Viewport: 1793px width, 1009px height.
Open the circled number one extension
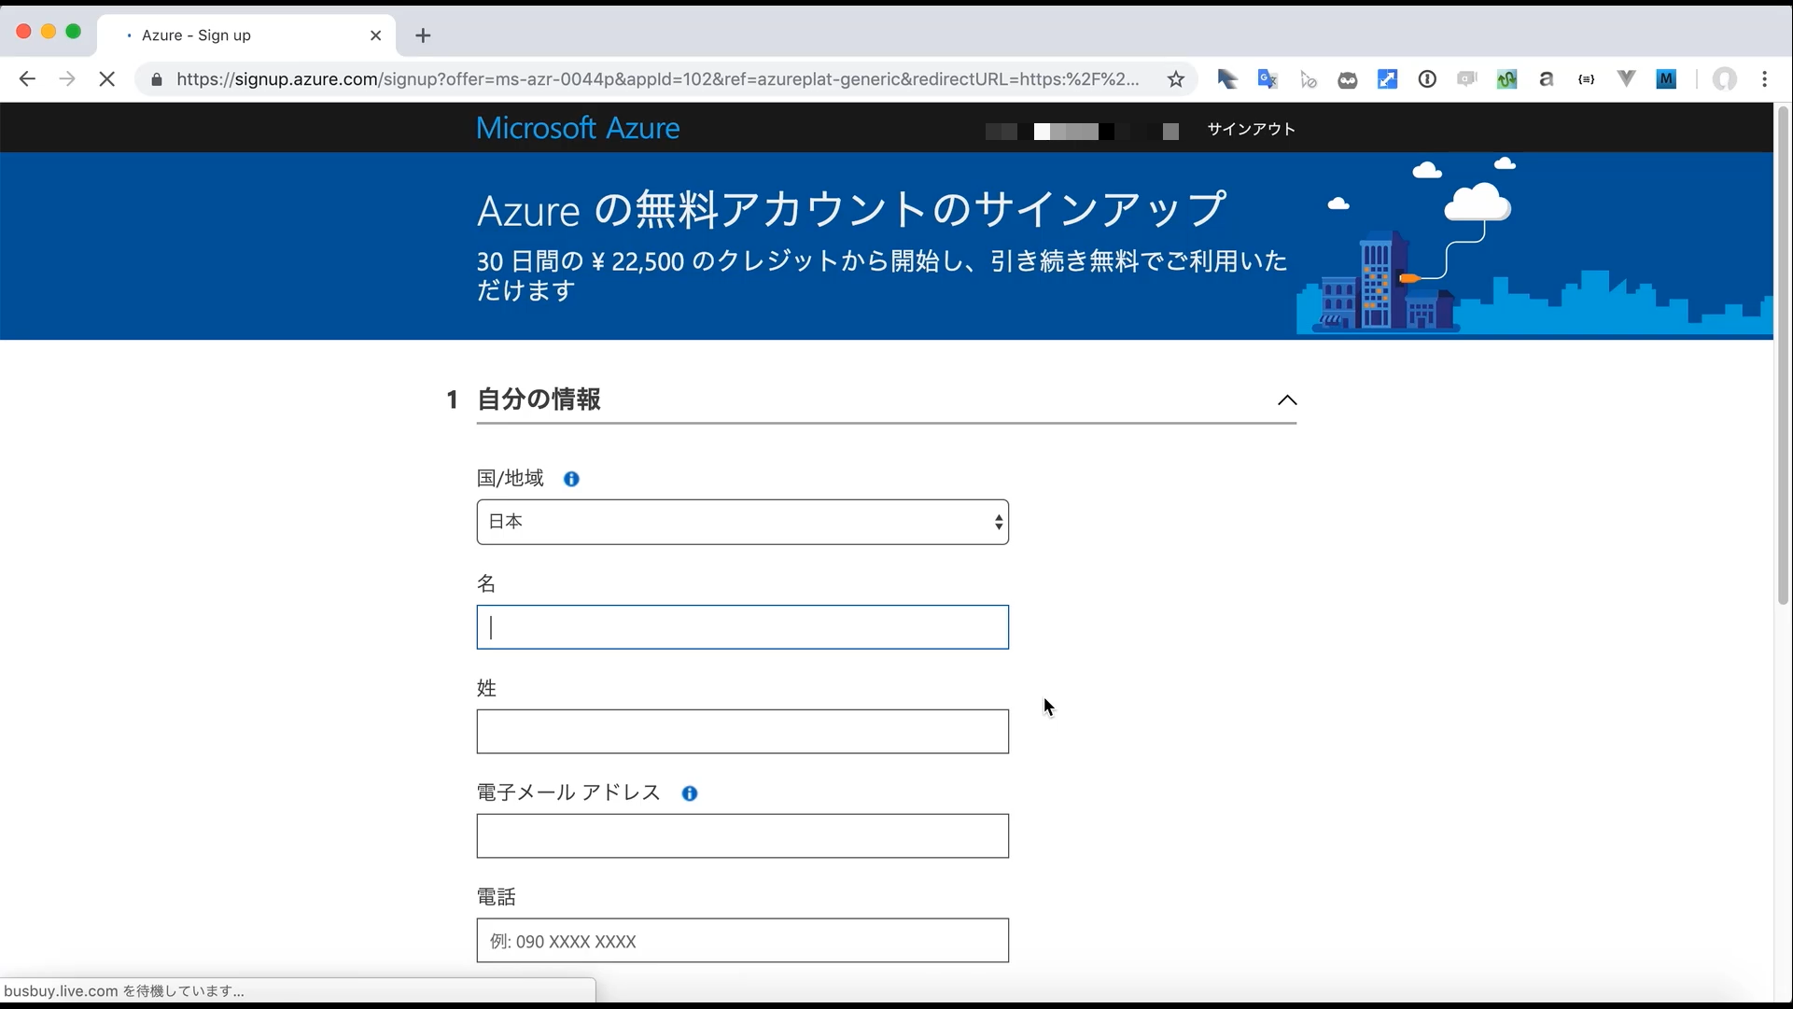tap(1427, 79)
